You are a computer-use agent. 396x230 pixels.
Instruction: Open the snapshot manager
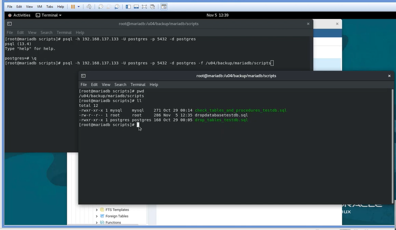point(117,7)
